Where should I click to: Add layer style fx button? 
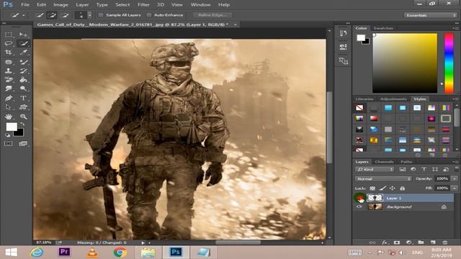(384, 242)
